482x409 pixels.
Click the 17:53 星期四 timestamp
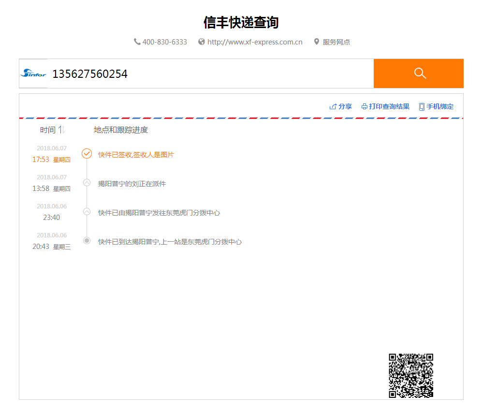click(51, 160)
